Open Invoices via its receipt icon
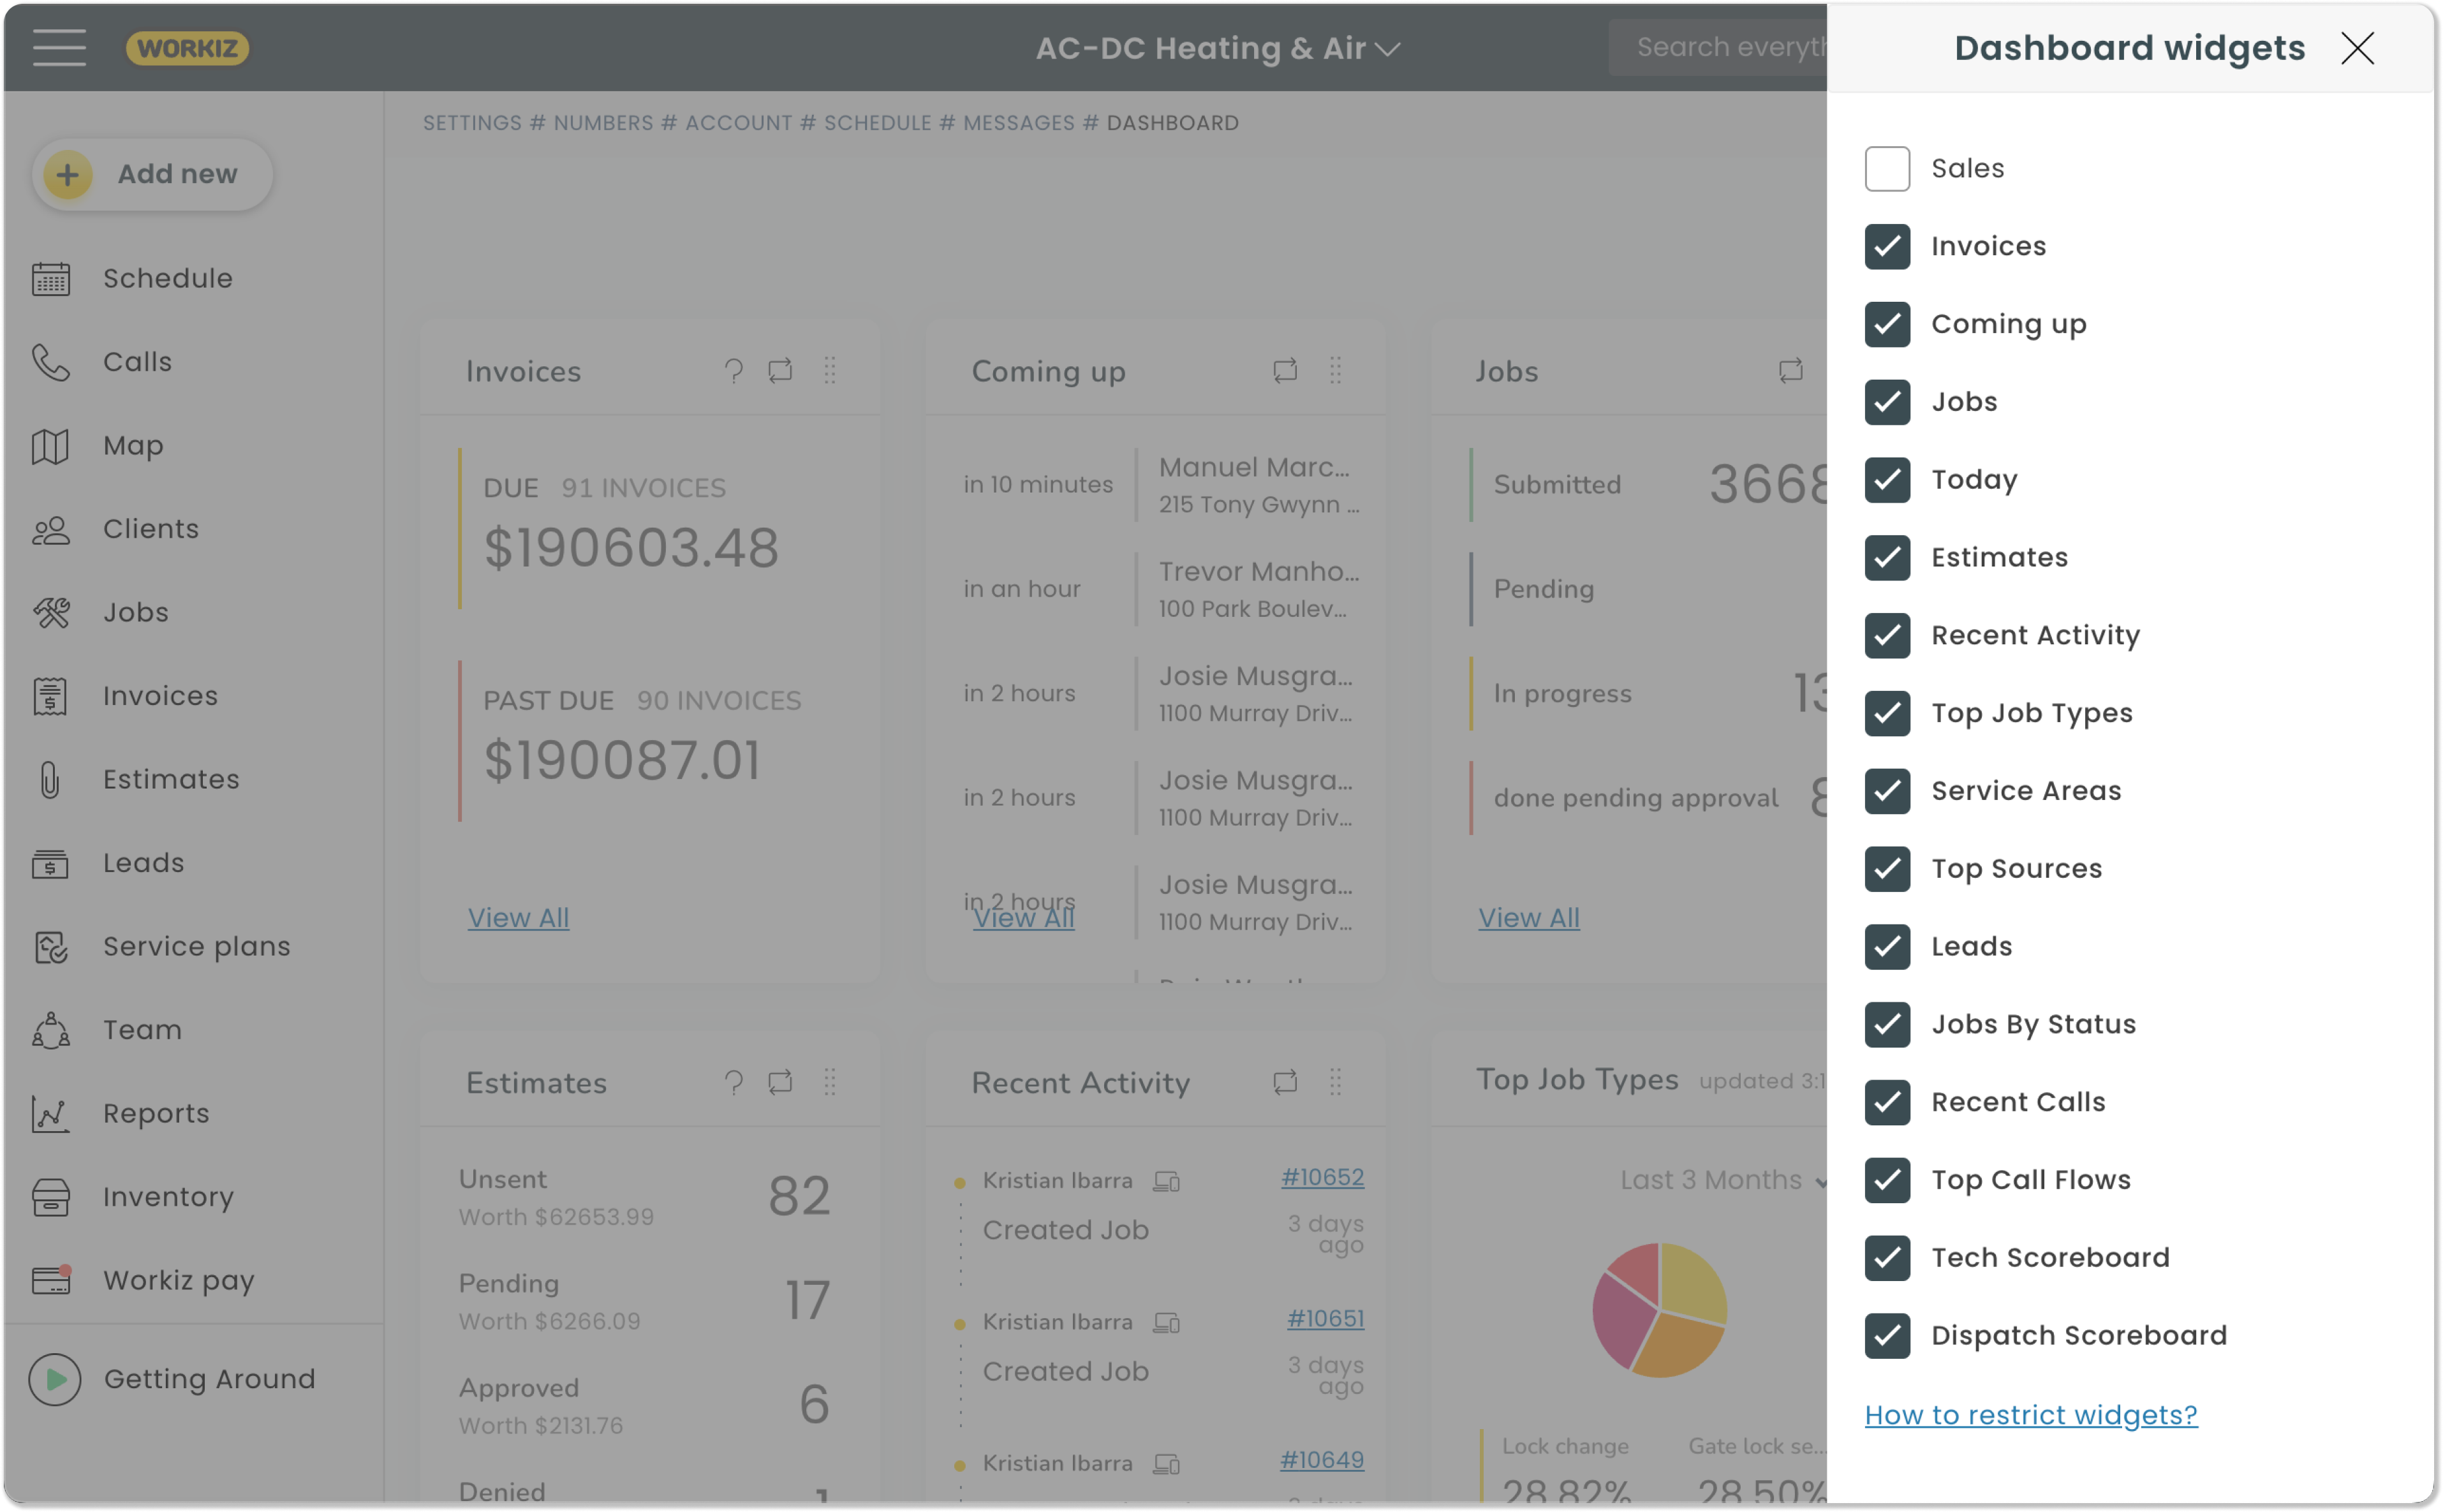This screenshot has width=2443, height=1512. pos(50,696)
